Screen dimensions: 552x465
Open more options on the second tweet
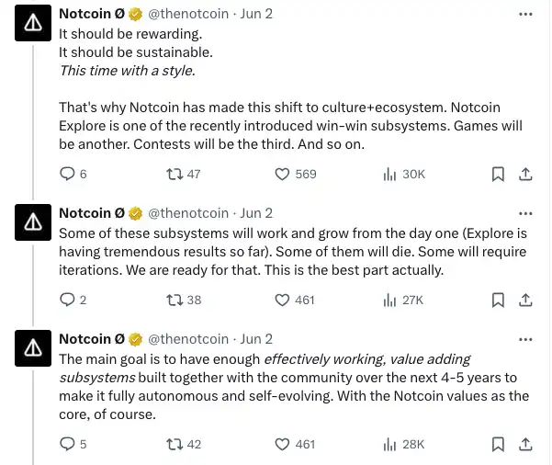point(525,212)
